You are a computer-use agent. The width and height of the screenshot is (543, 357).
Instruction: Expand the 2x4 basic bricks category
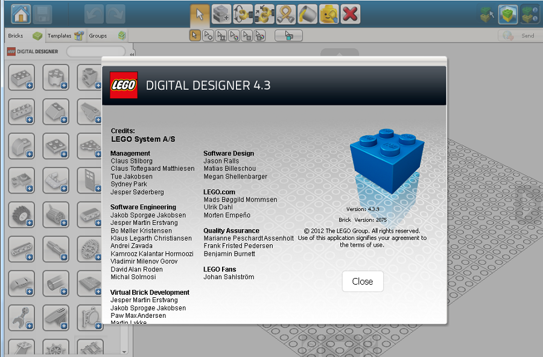22,77
